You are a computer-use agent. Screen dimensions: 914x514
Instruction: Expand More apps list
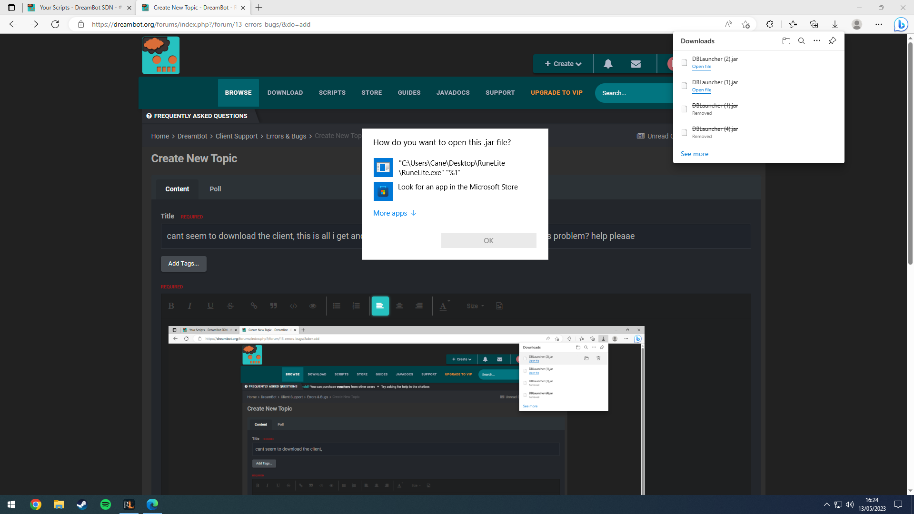pos(395,213)
